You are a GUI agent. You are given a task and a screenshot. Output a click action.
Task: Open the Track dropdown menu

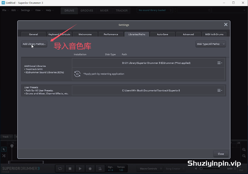point(7,137)
